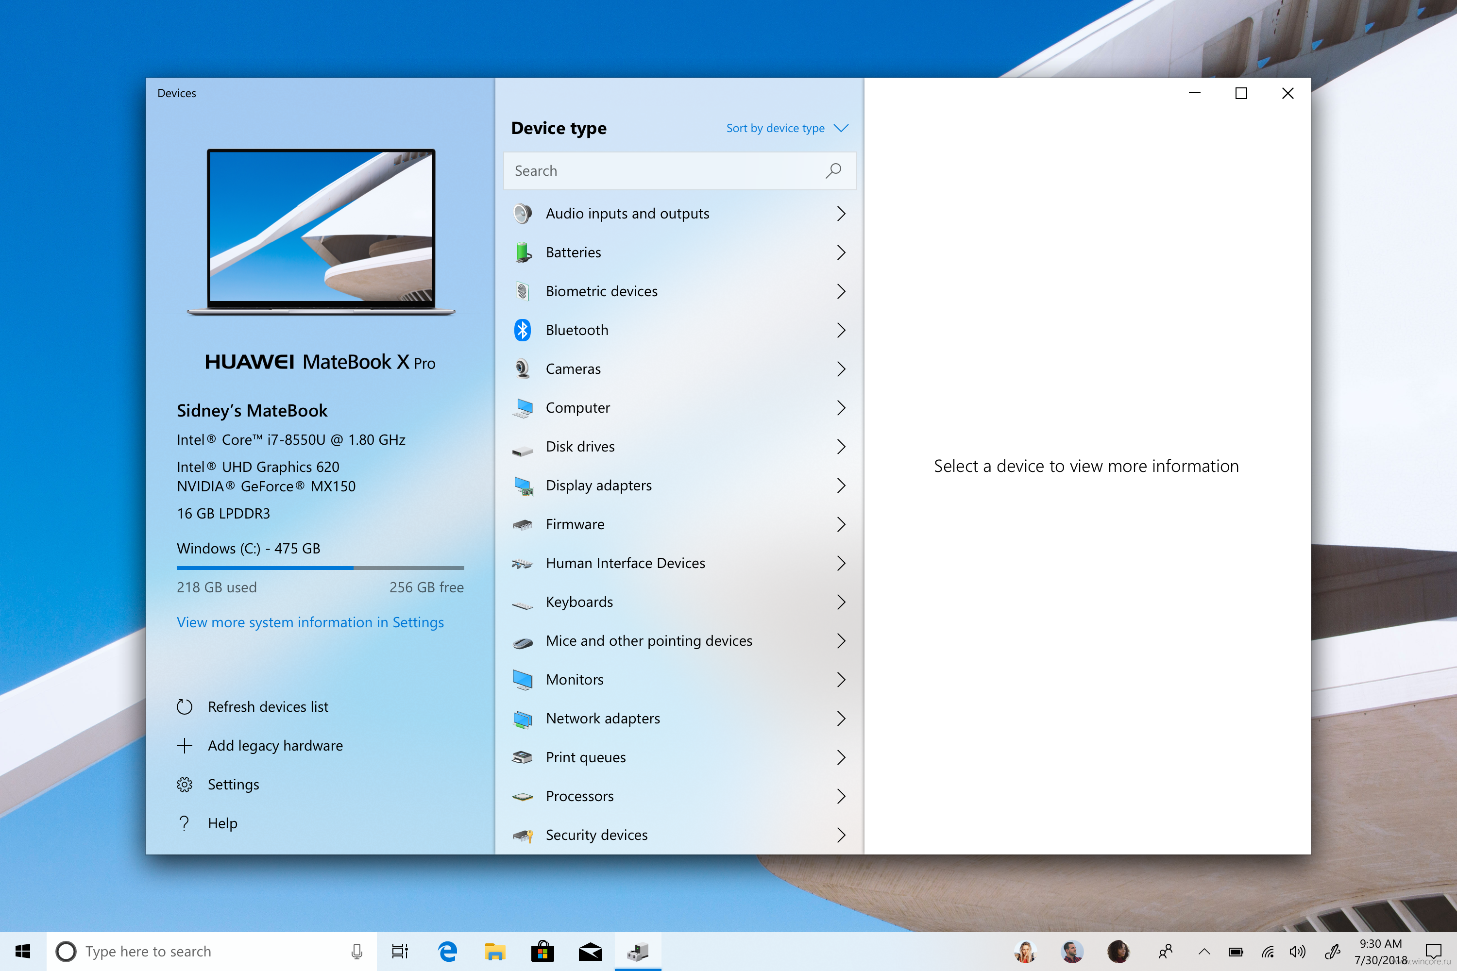Image resolution: width=1457 pixels, height=971 pixels.
Task: Click the blue Bluetooth icon
Action: click(522, 330)
